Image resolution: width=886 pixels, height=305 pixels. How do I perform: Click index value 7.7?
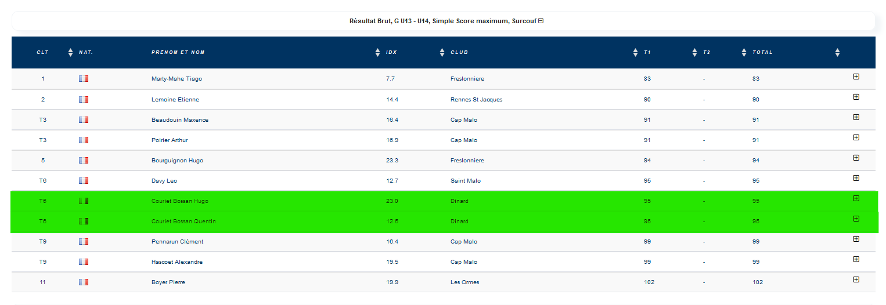click(x=390, y=79)
